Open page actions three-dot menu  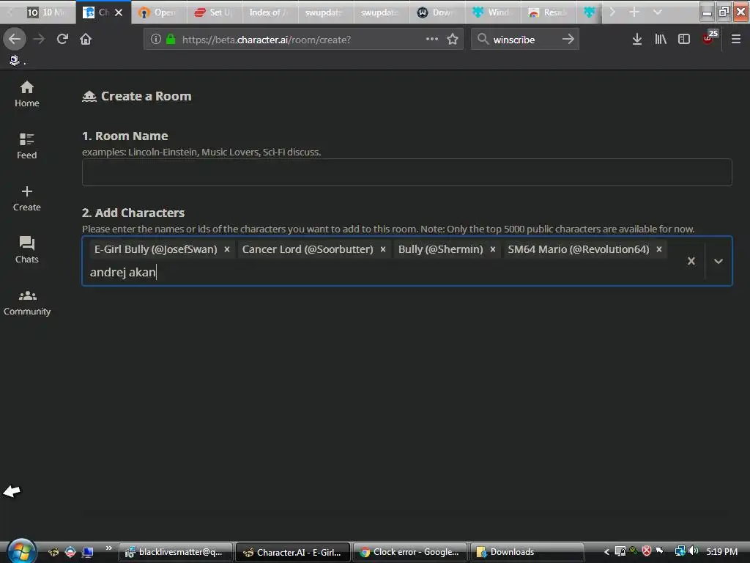[x=432, y=40]
